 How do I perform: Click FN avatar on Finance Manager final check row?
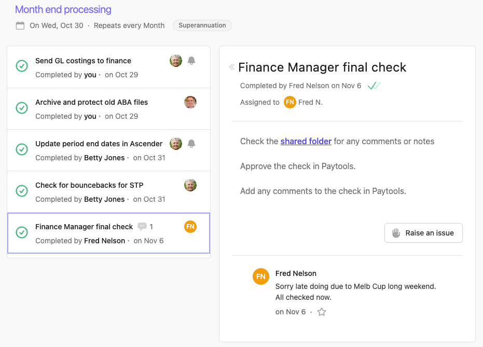(190, 227)
